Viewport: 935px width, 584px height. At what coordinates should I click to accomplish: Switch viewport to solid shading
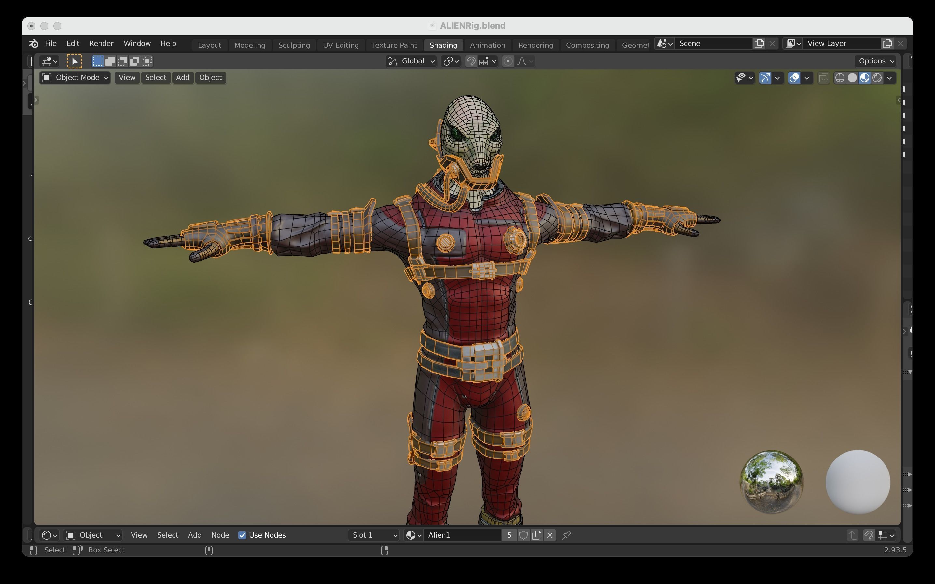pos(852,78)
